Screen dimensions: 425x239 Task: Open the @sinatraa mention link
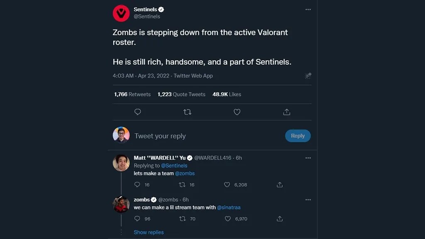pos(229,207)
